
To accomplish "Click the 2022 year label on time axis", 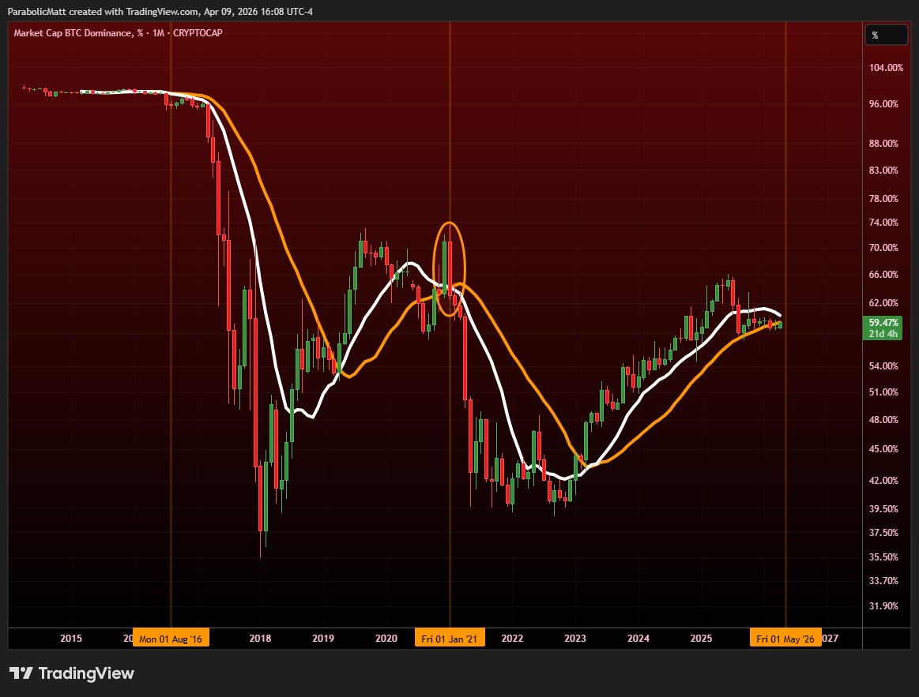I will (512, 639).
